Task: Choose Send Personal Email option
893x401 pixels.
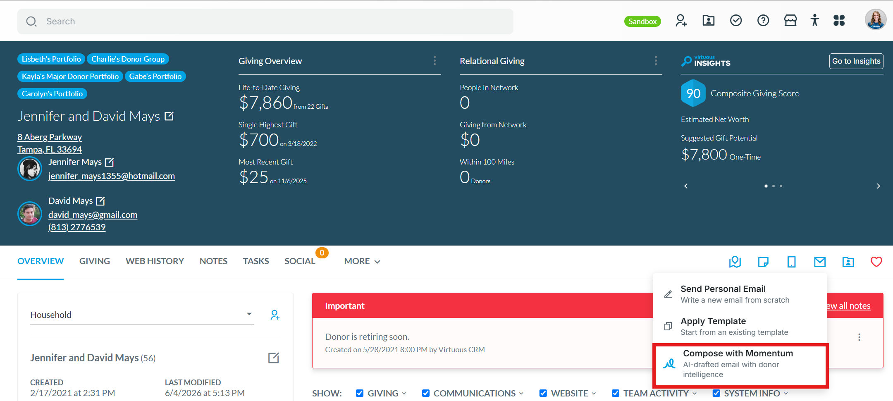Action: pos(740,294)
